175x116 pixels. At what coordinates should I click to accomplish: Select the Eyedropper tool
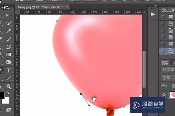coord(8,31)
